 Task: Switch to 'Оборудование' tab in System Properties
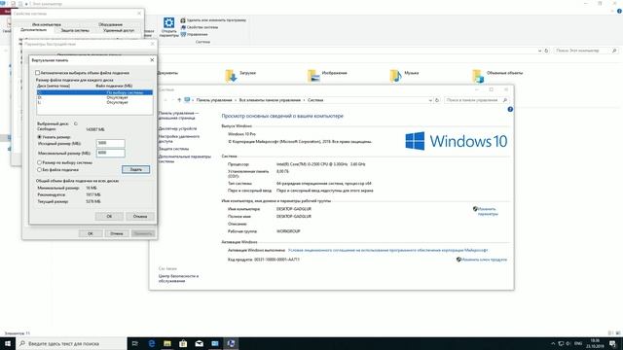pos(110,24)
